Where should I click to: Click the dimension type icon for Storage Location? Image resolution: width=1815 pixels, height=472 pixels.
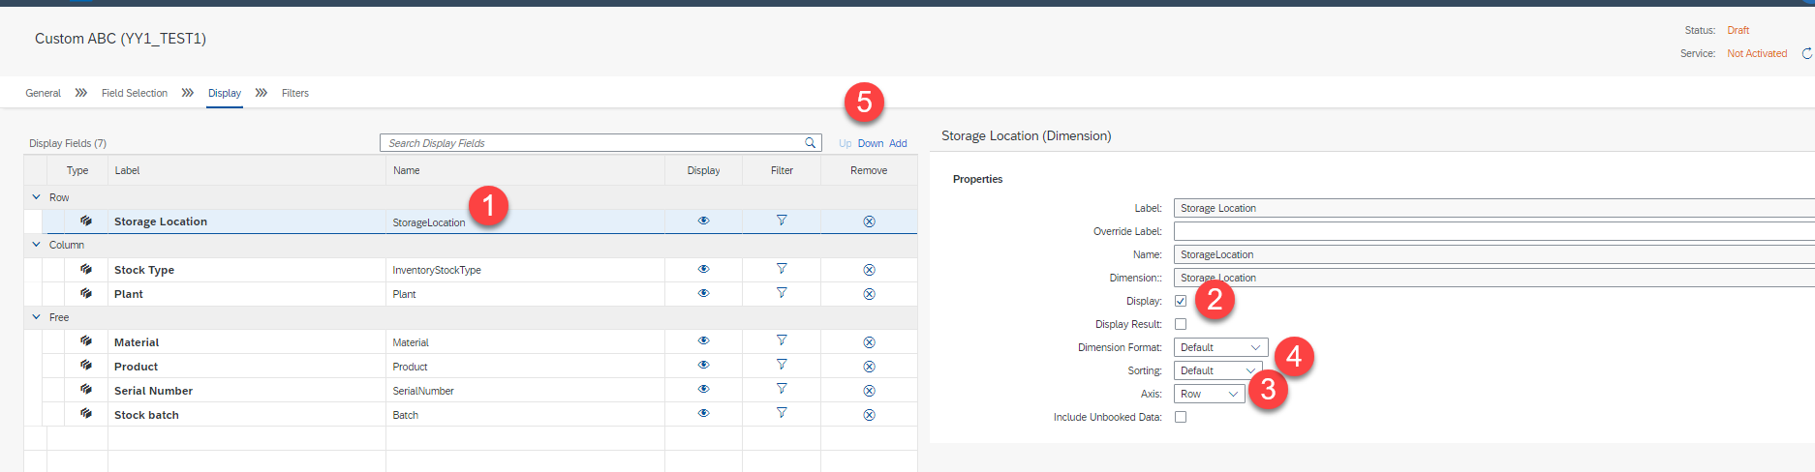pos(86,221)
